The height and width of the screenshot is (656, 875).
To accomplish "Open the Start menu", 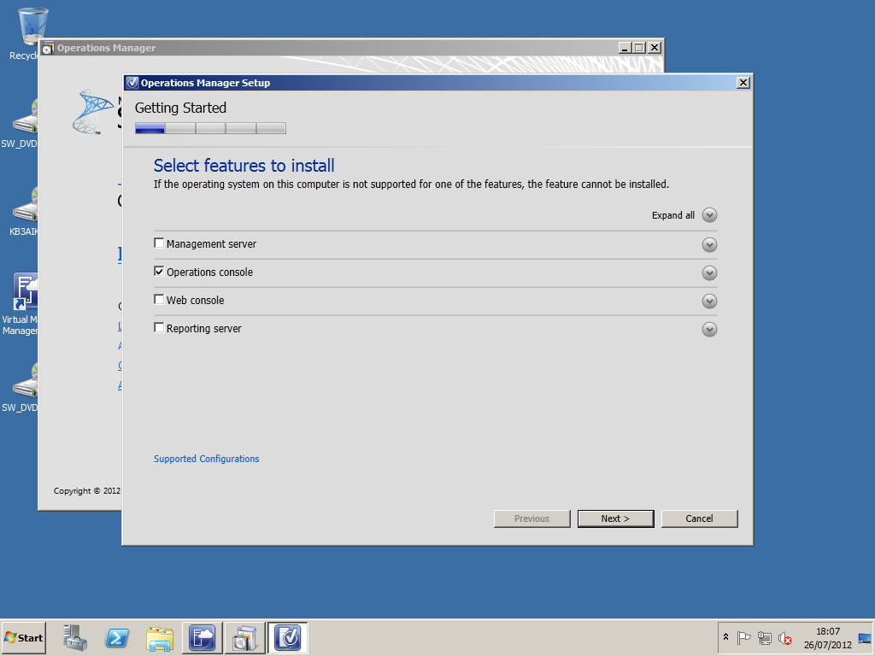I will [x=23, y=637].
